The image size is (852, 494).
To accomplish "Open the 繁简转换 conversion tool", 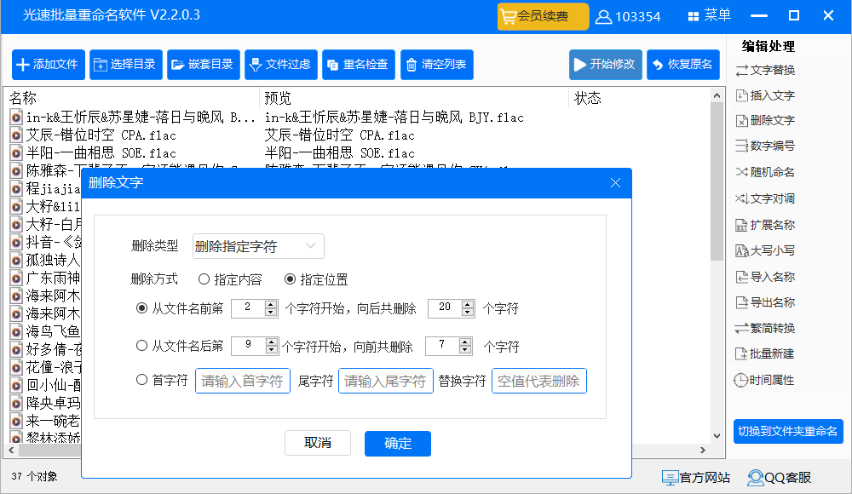I will [765, 328].
